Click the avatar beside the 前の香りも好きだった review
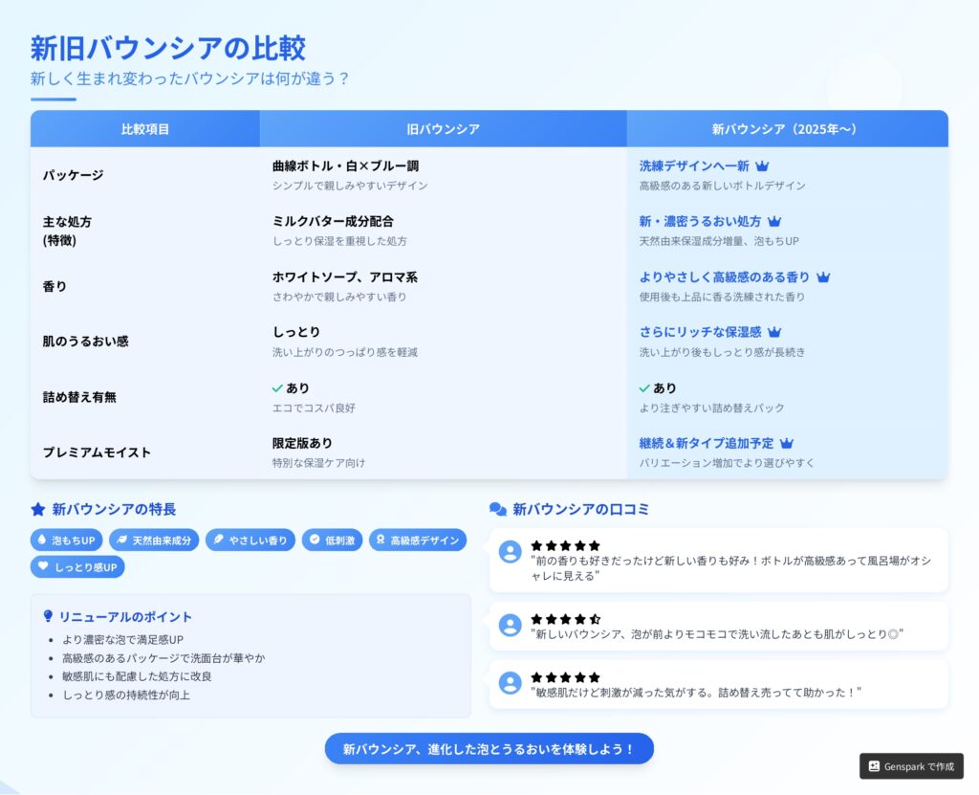This screenshot has width=979, height=795. 511,552
